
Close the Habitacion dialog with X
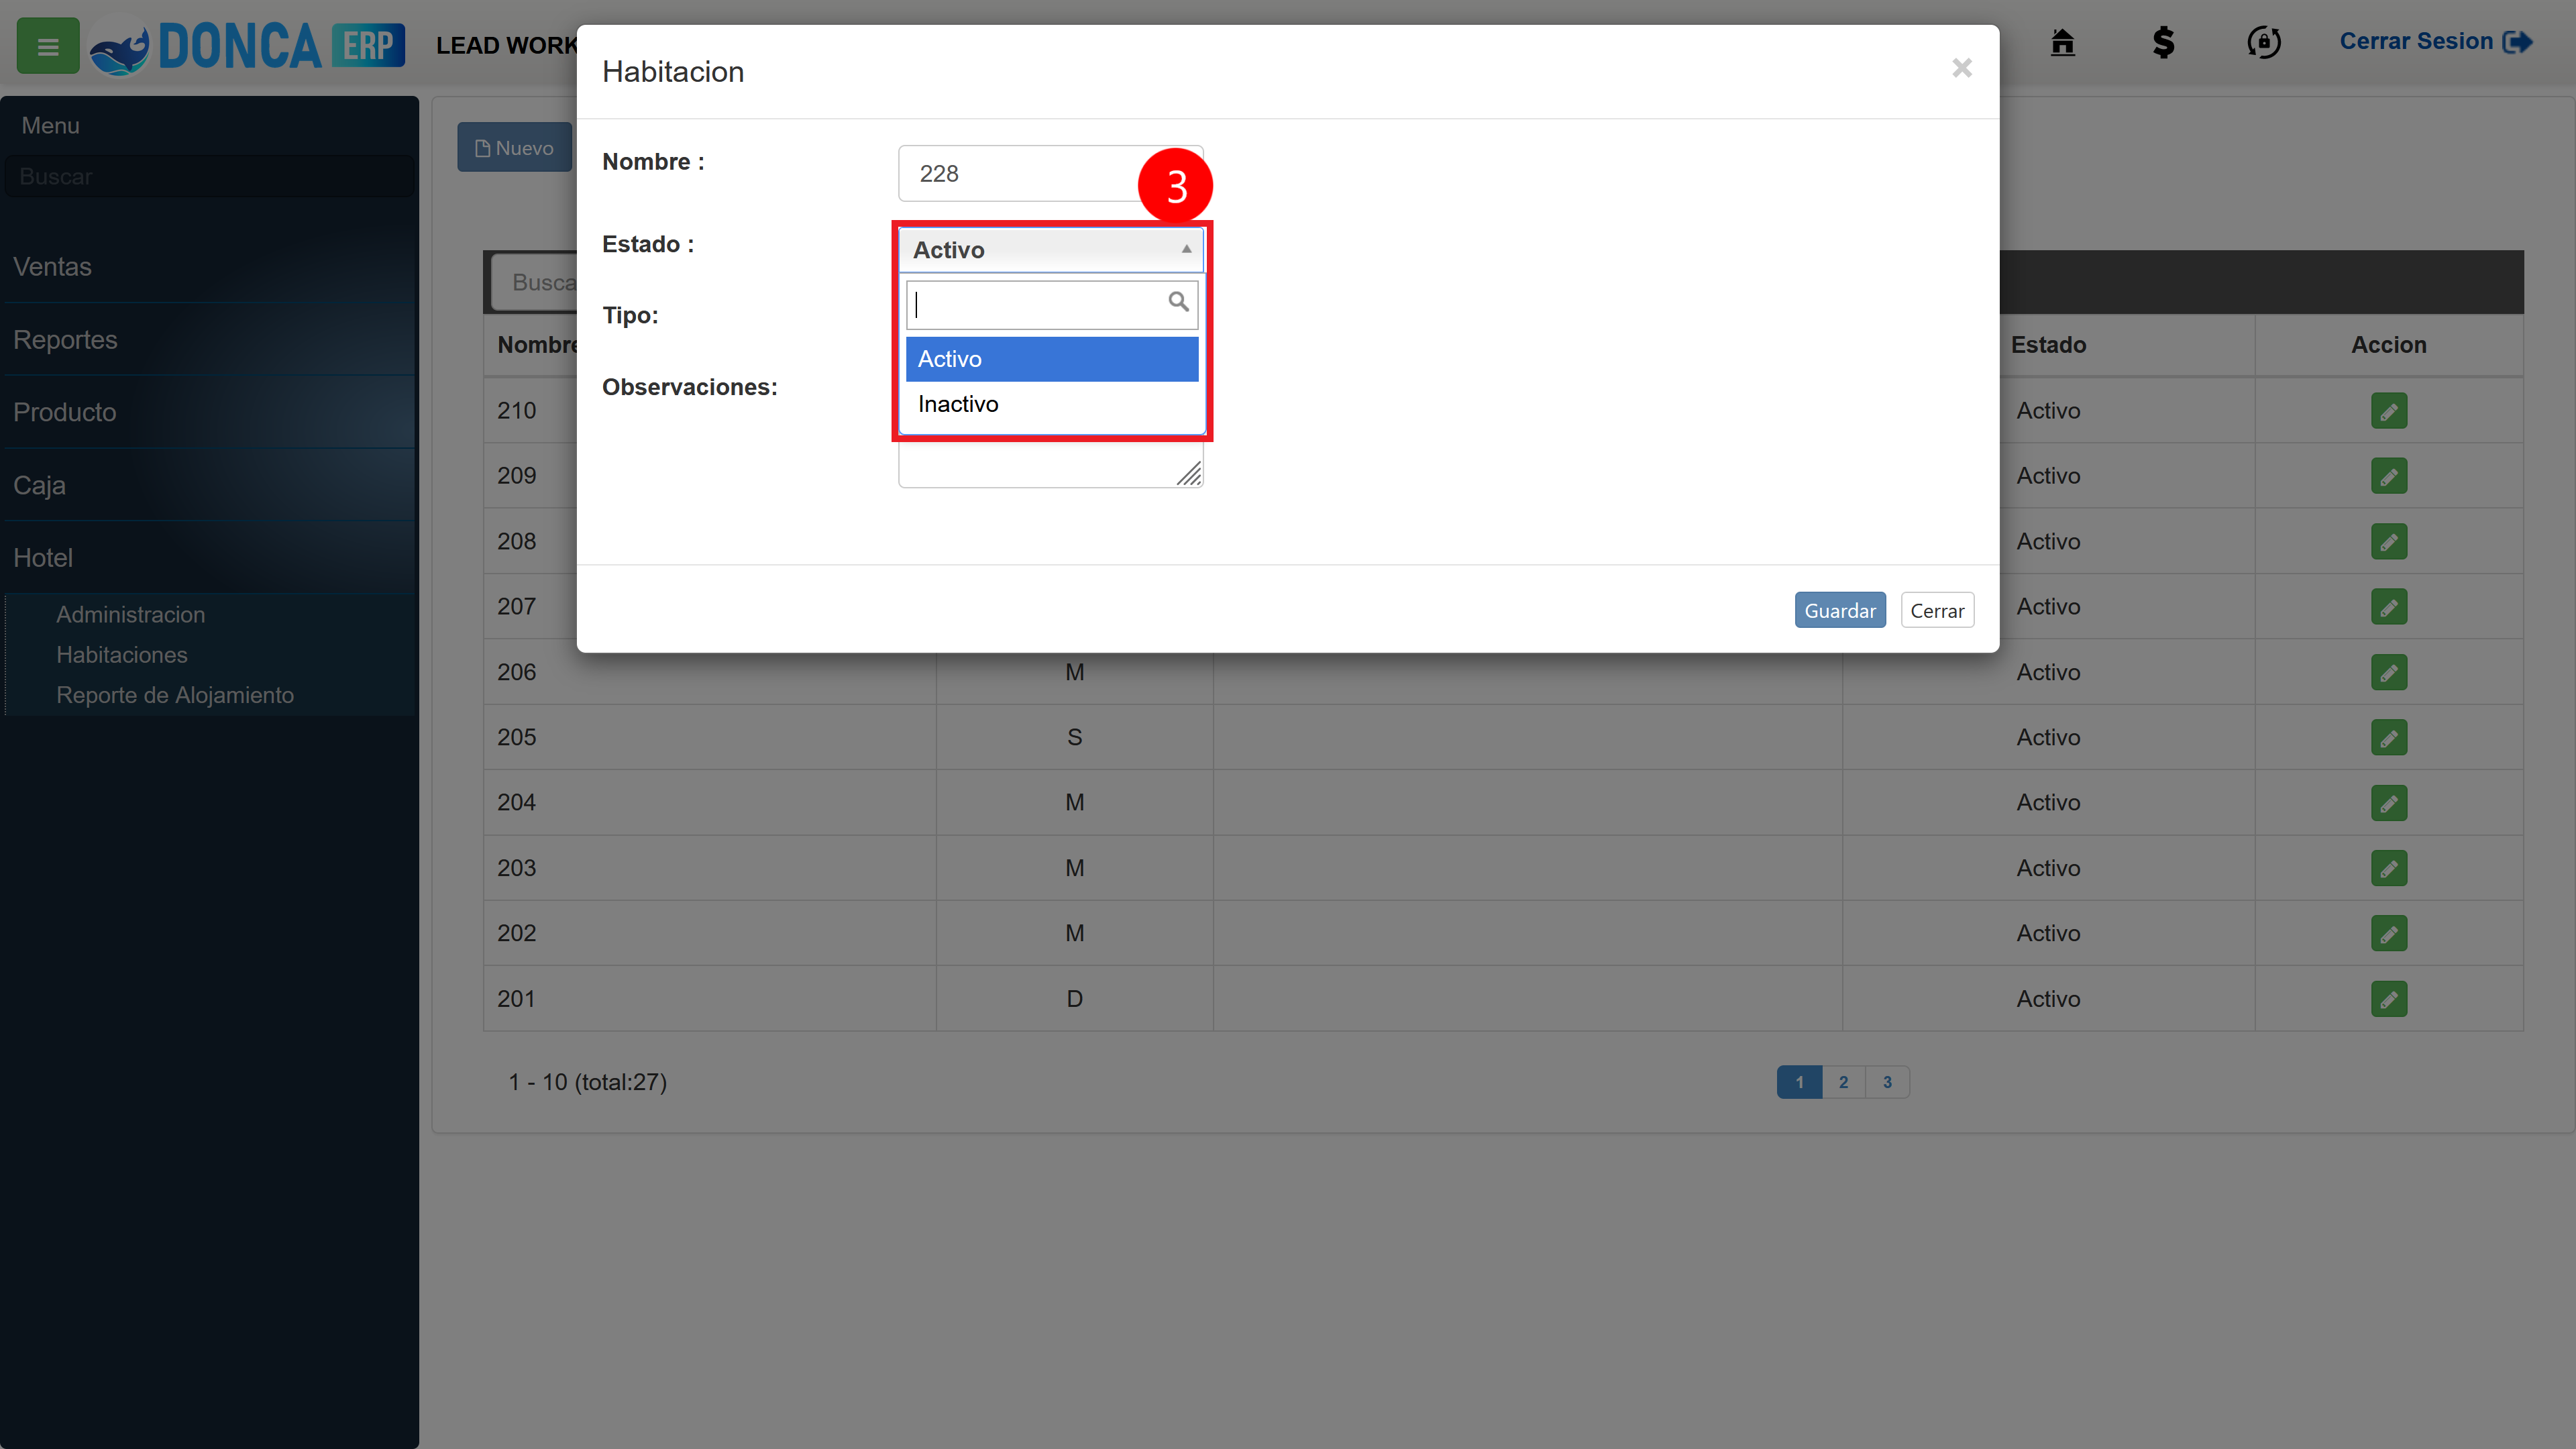pos(1961,68)
